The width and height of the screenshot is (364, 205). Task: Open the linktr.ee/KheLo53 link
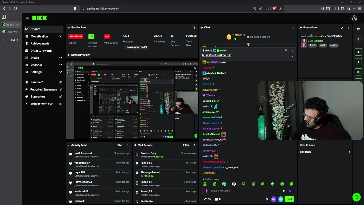[217, 55]
